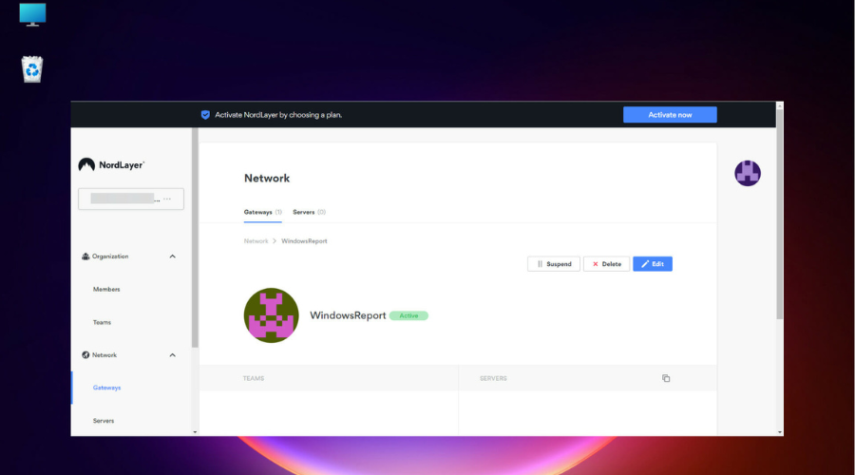
Task: Open This PC desktop icon
Action: 32,15
